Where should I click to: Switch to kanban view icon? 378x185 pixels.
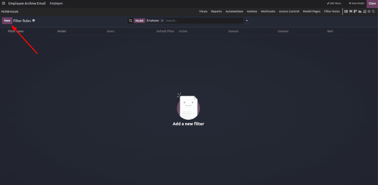pos(355,11)
